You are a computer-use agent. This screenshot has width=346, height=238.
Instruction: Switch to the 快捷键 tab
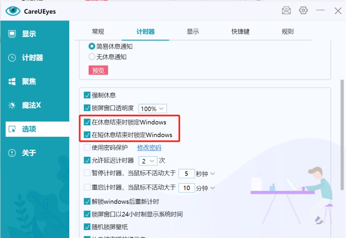click(x=240, y=31)
